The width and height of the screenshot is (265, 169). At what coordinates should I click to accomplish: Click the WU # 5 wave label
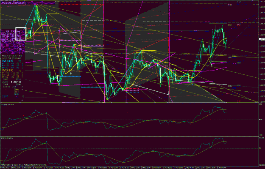[8, 61]
